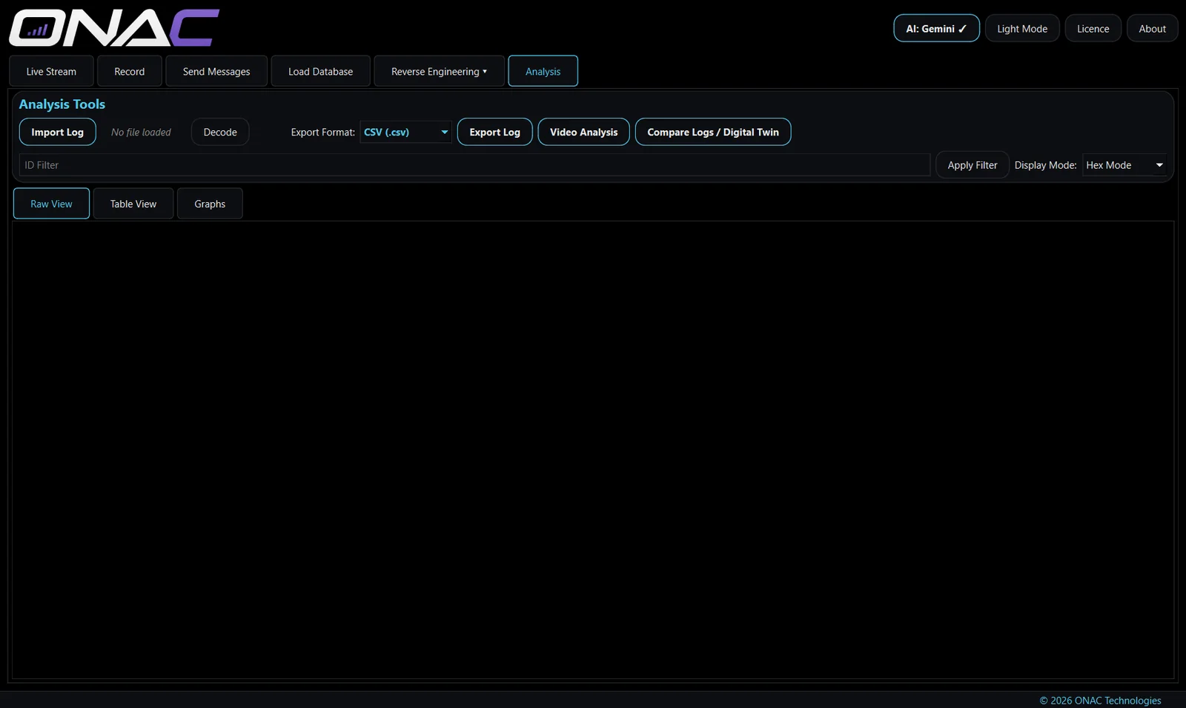
Task: Toggle the AI: Gemini button
Action: point(936,29)
